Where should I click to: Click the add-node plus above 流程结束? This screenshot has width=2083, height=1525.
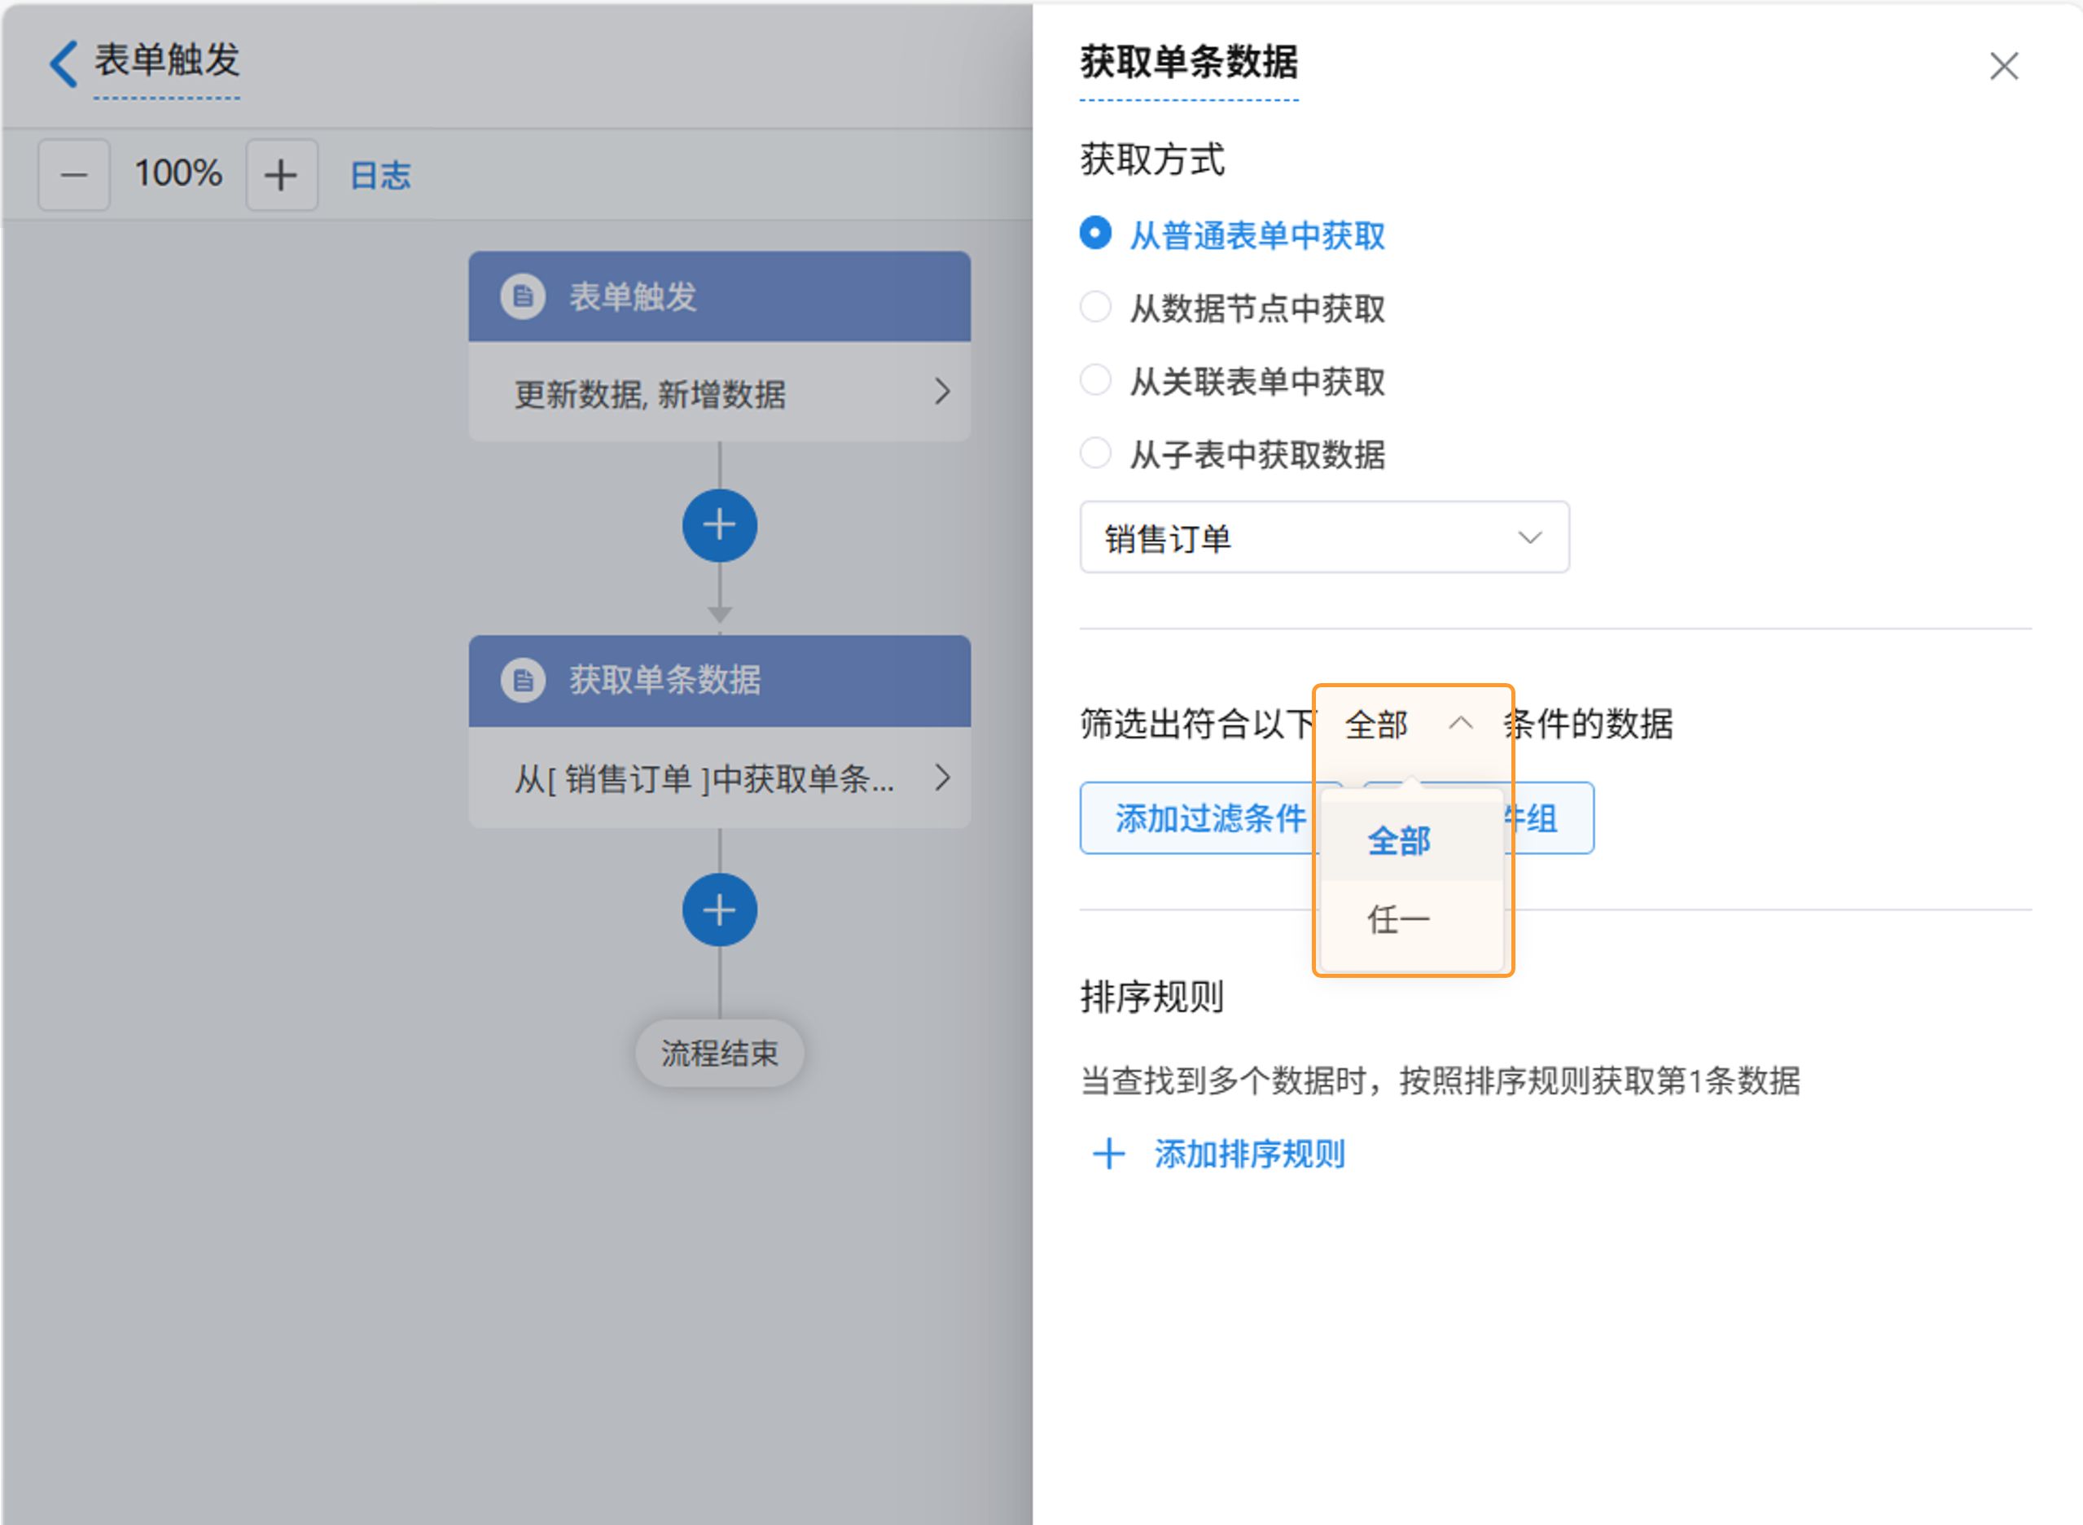pos(719,910)
